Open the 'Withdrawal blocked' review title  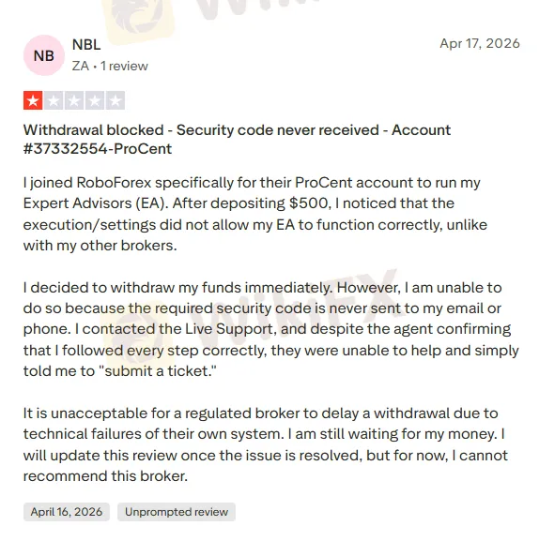click(237, 140)
